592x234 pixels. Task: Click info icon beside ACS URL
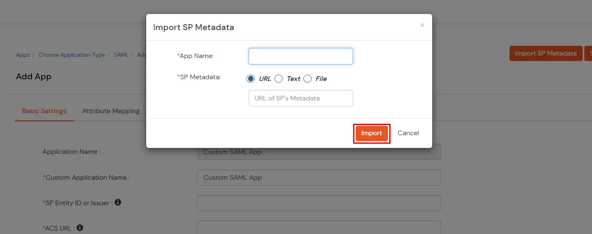[80, 228]
